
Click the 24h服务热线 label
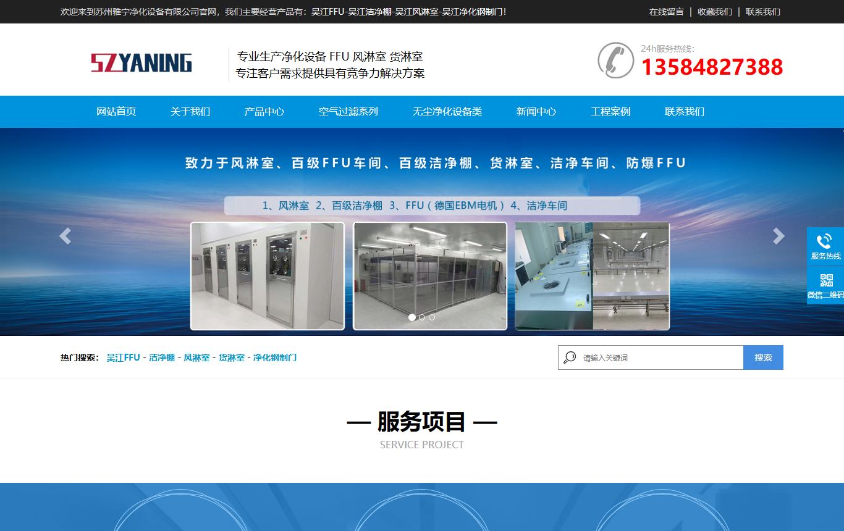click(667, 48)
